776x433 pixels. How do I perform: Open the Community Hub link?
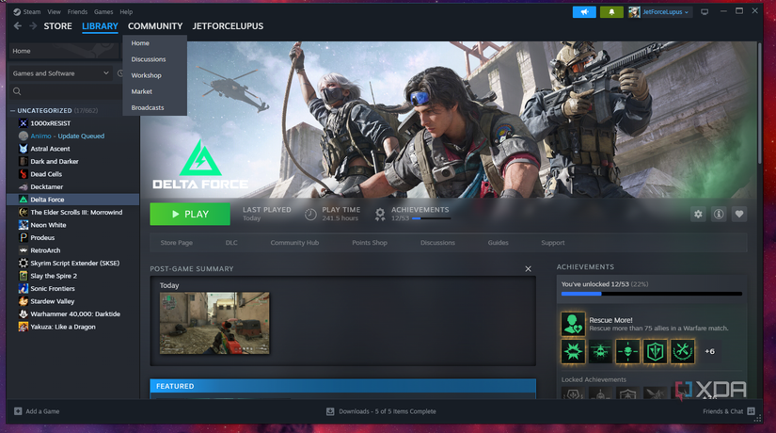coord(294,243)
